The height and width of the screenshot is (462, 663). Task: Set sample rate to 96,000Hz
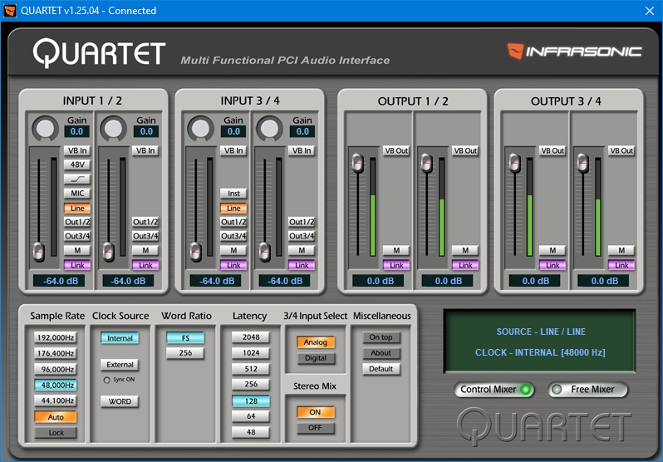[x=56, y=369]
